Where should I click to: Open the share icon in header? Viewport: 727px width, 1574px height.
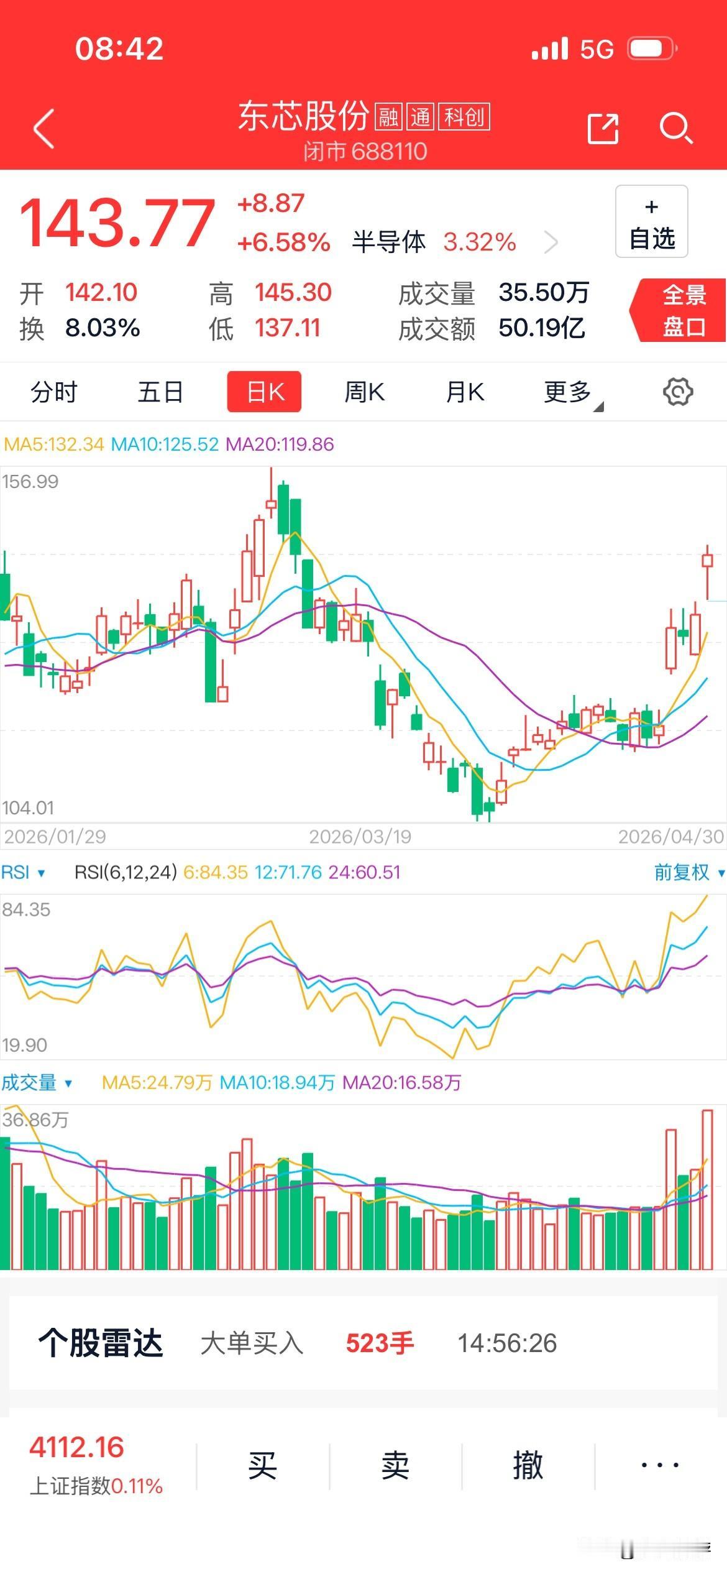tap(603, 129)
